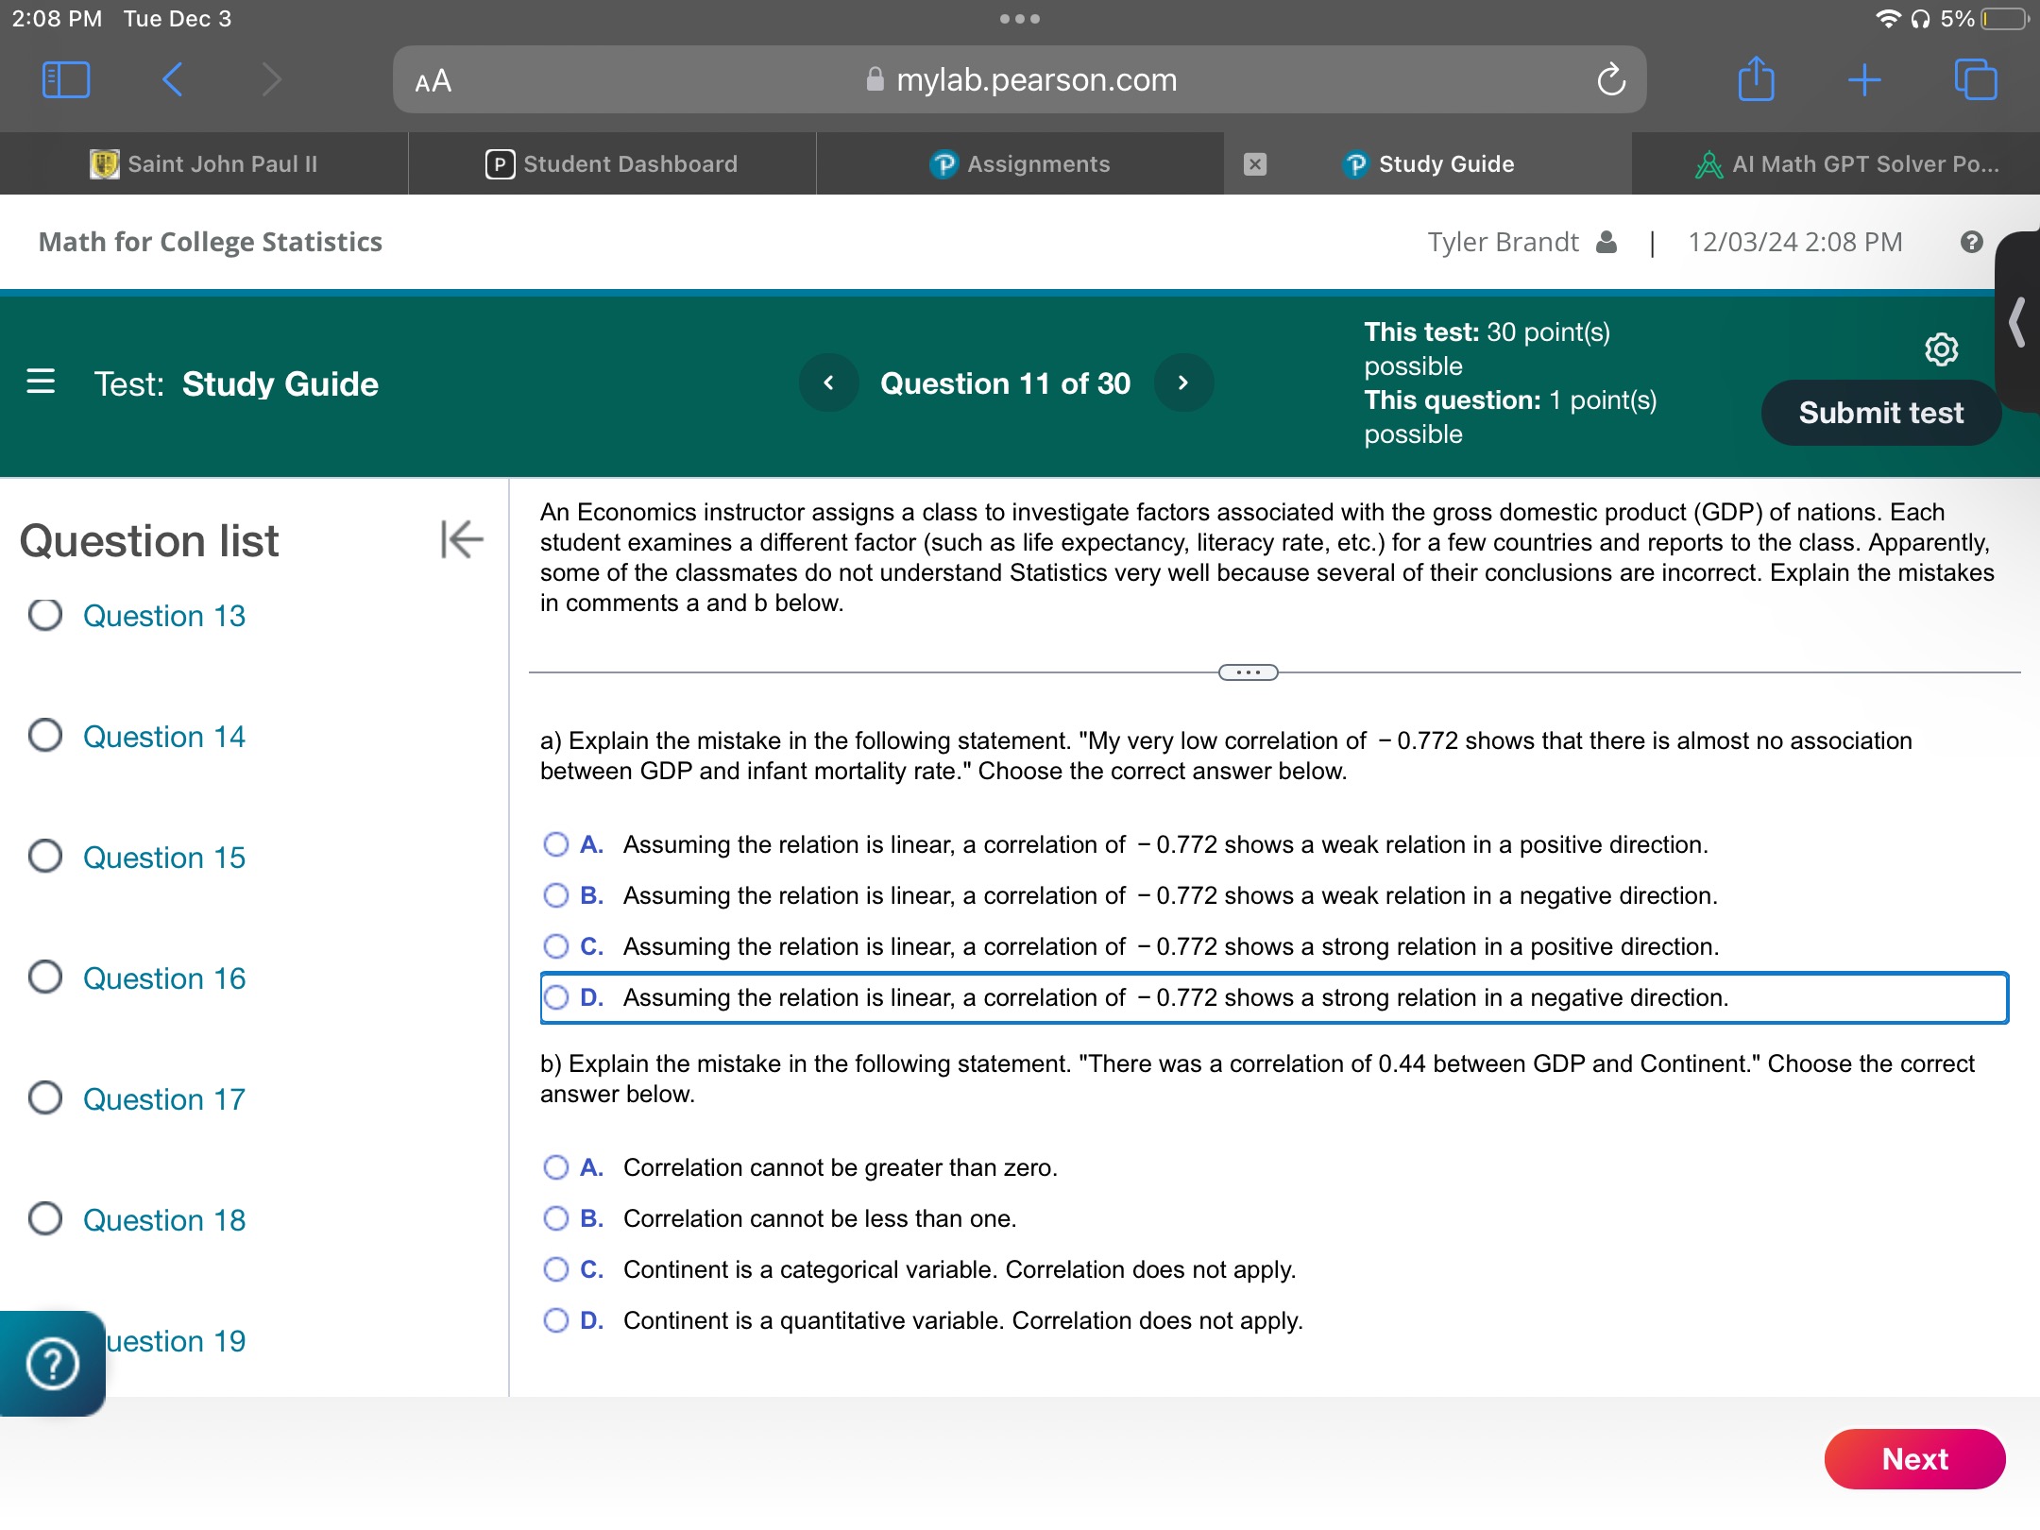Open Question 13 in the list
The height and width of the screenshot is (1530, 2040).
point(164,616)
